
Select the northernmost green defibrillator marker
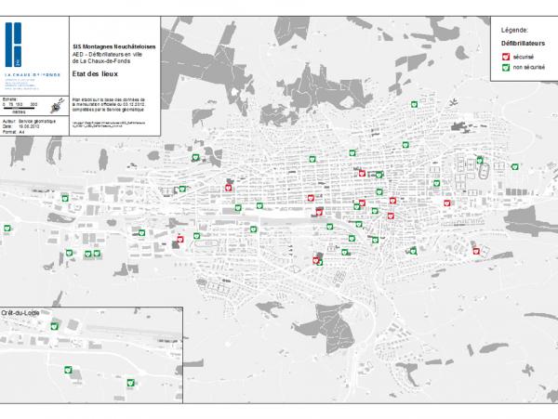413,104
